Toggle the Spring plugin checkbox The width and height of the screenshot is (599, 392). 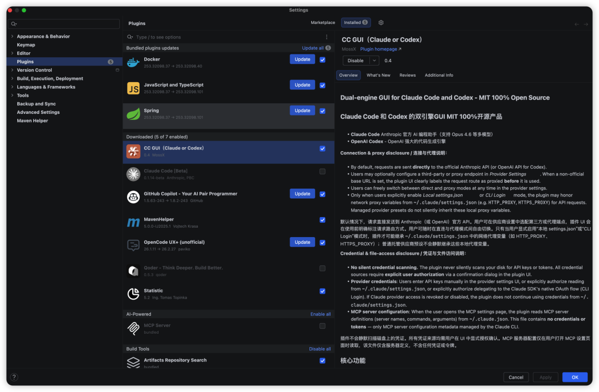tap(322, 111)
